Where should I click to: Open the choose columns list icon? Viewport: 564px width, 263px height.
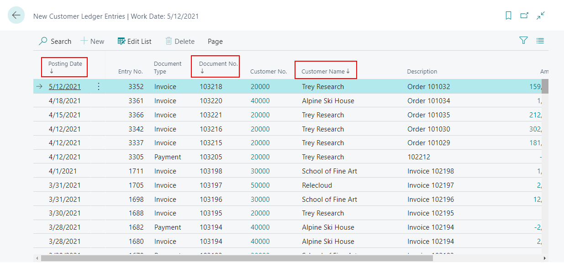(540, 40)
